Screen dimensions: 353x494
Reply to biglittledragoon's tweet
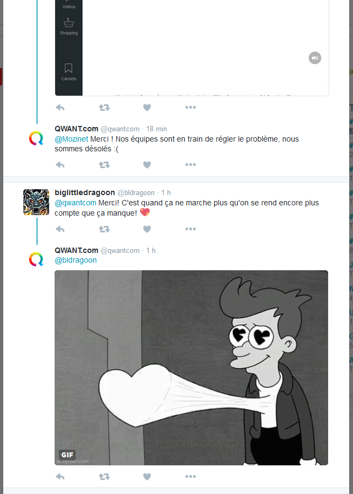tap(60, 229)
